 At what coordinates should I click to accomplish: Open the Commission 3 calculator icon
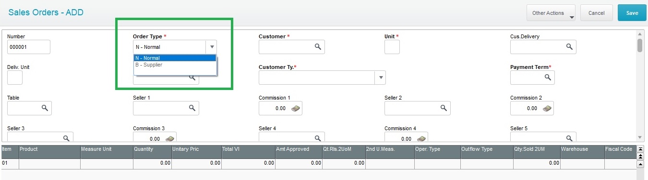[x=170, y=138]
